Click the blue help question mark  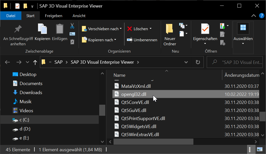pyautogui.click(x=261, y=16)
